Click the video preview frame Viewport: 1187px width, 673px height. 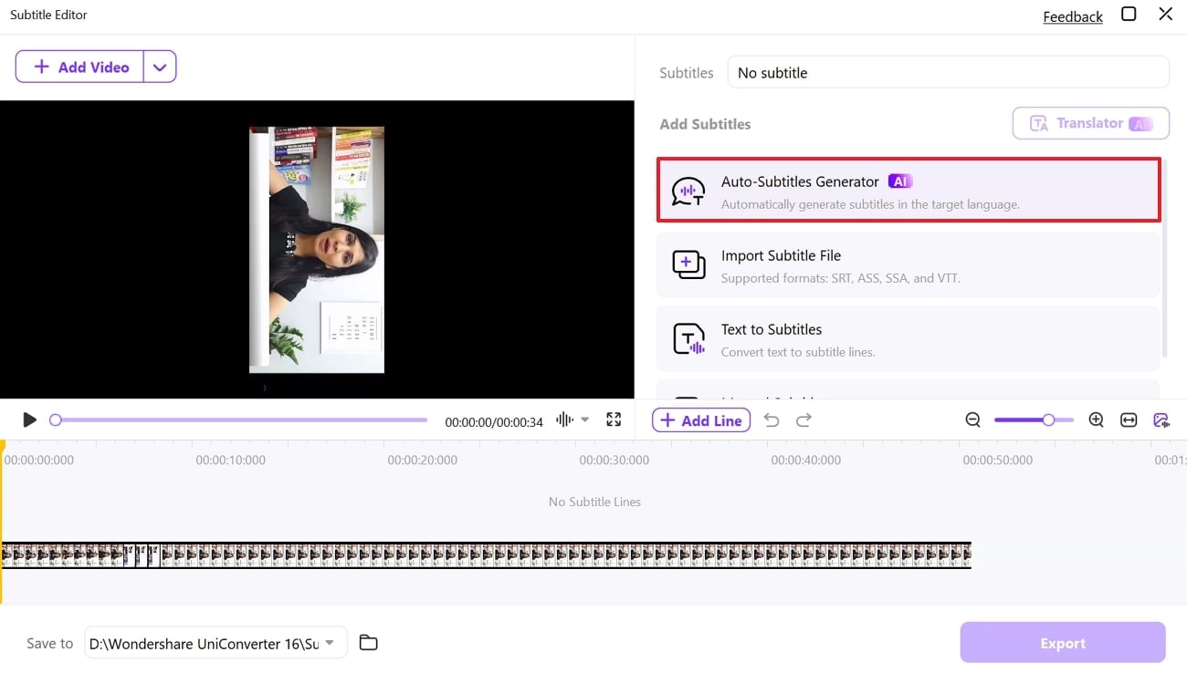tap(317, 250)
